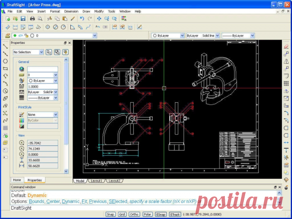Open Print Preview icon
Viewport: 292px width, 219px height.
click(40, 19)
